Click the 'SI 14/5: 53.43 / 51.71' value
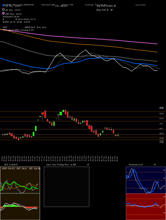Screen dimensions: 166x220 click(25, 19)
